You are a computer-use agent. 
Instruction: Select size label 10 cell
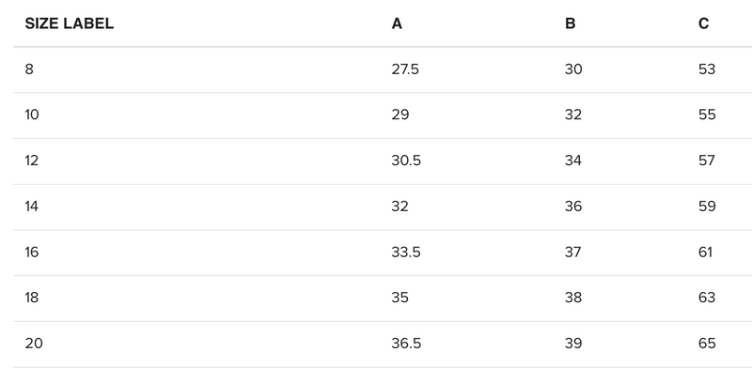tap(33, 115)
